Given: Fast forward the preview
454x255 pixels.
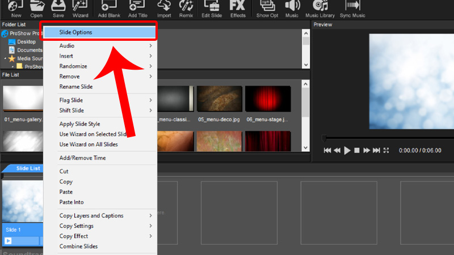Looking at the screenshot, I should [367, 150].
